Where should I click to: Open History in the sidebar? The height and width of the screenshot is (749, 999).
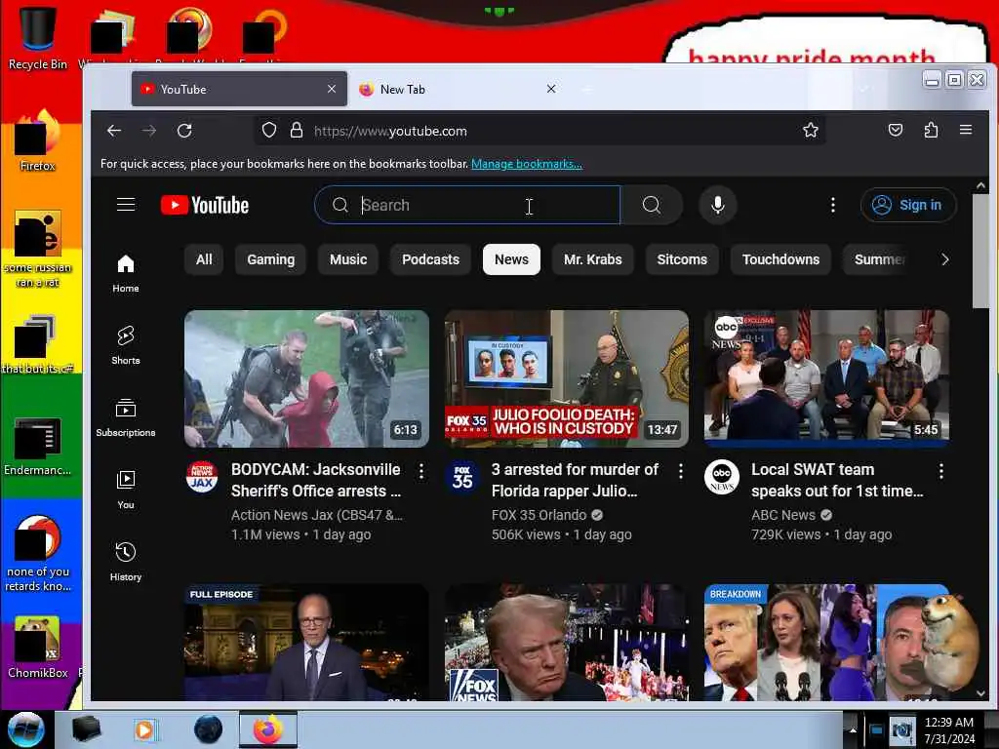(x=126, y=562)
